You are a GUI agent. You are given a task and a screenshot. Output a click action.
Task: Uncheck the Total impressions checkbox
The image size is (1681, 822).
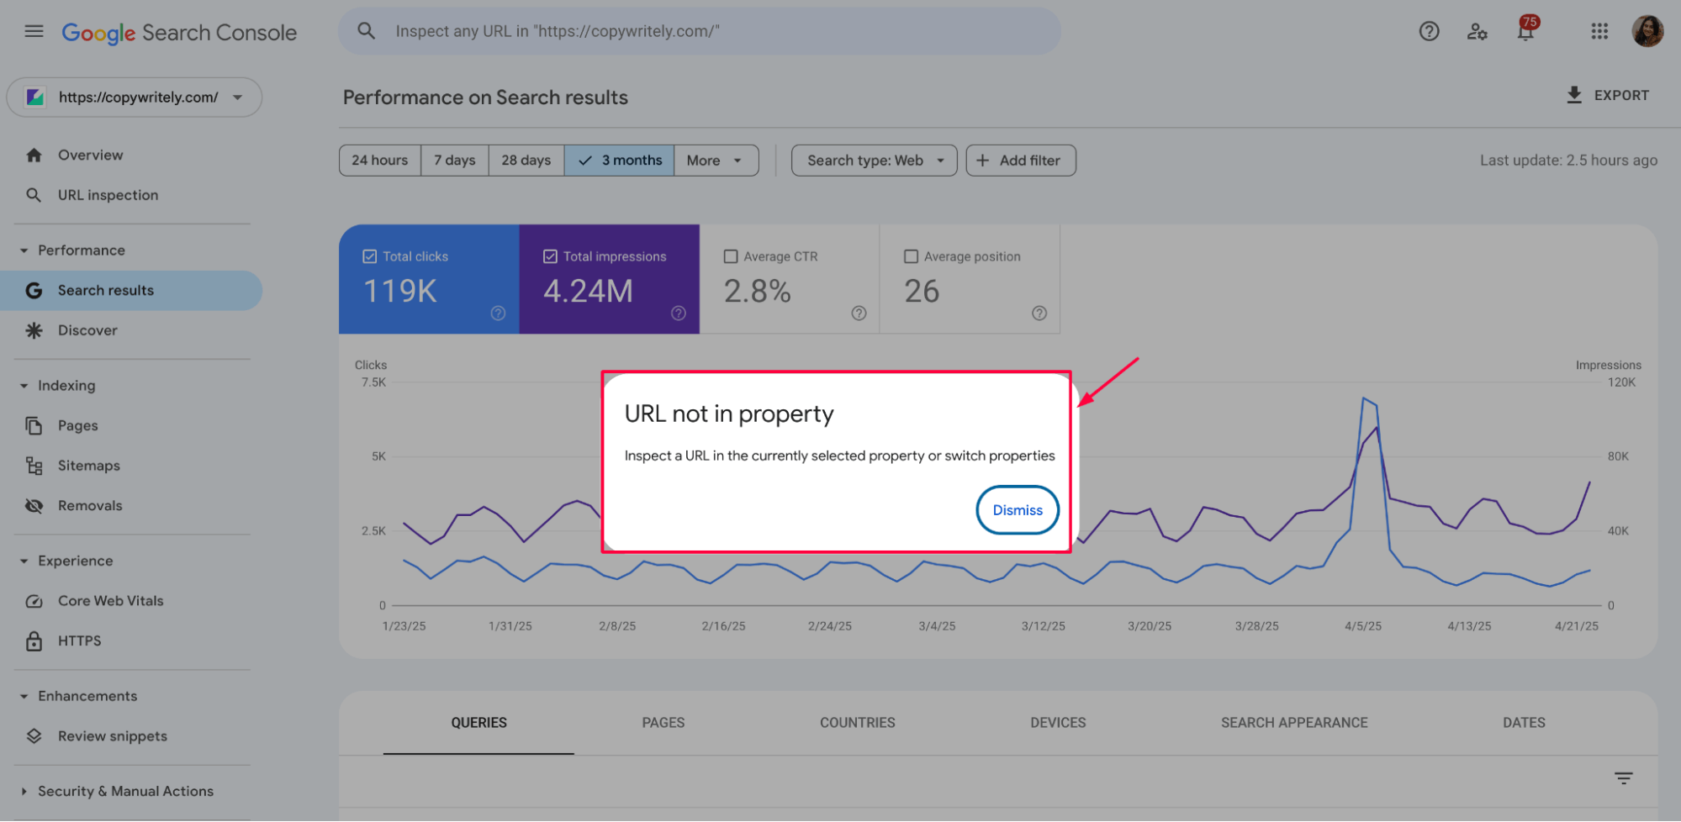(x=550, y=256)
